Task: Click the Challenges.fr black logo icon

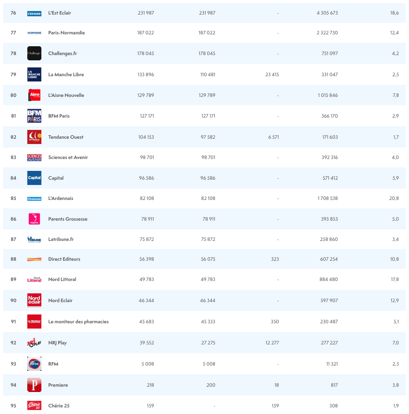Action: point(34,53)
